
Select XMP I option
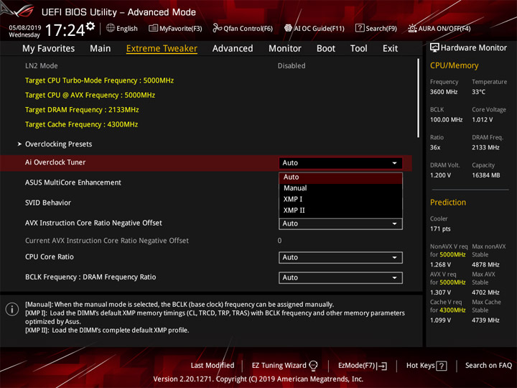pos(340,199)
